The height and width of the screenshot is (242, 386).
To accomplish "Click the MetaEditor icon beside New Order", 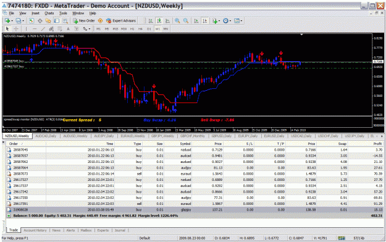I will click(100, 21).
